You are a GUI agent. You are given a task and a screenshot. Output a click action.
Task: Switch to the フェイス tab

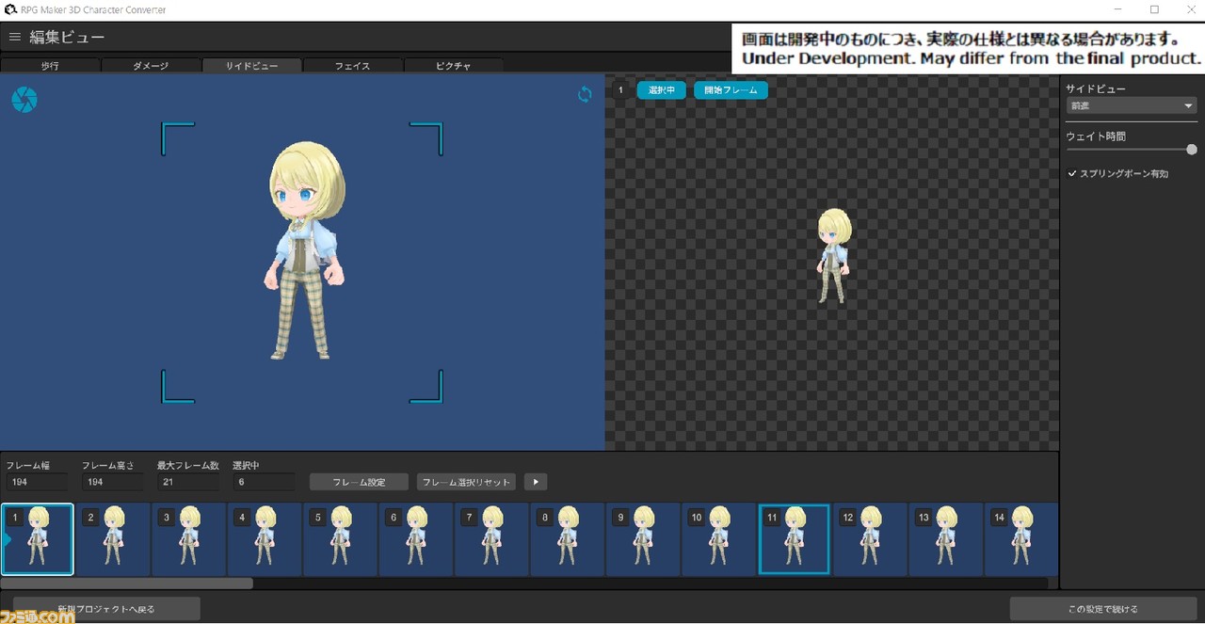coord(353,66)
